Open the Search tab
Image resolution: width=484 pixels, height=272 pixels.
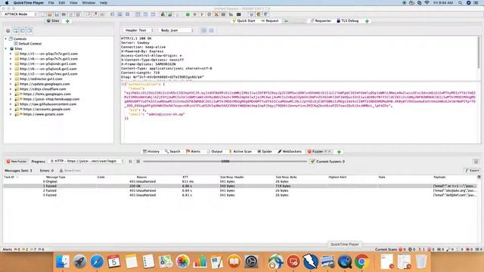coord(172,151)
